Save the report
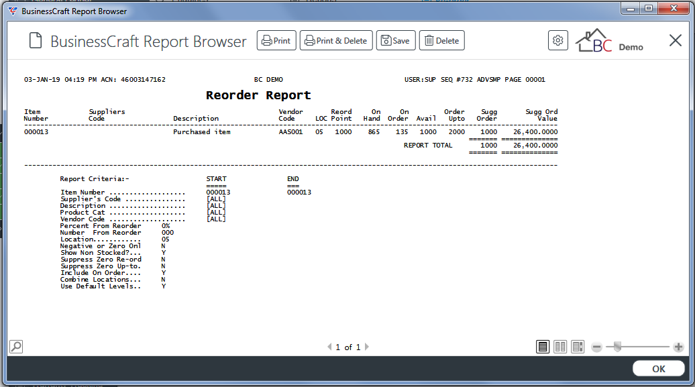The image size is (695, 387). [396, 40]
